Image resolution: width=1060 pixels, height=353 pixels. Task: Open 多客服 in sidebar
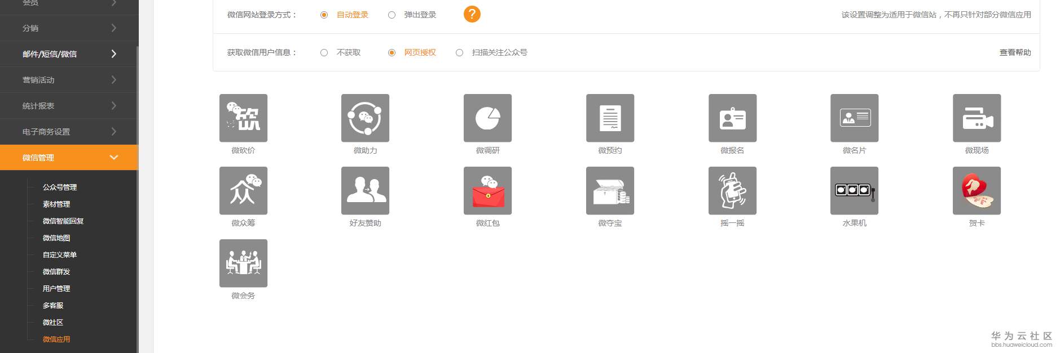coord(53,306)
